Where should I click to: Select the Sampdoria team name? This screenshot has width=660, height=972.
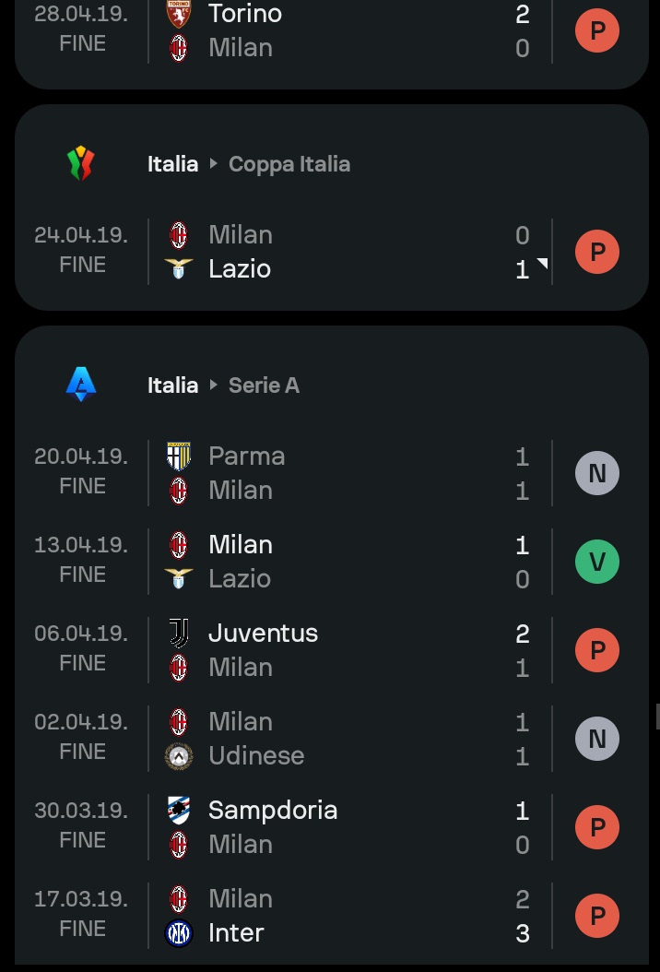[273, 811]
